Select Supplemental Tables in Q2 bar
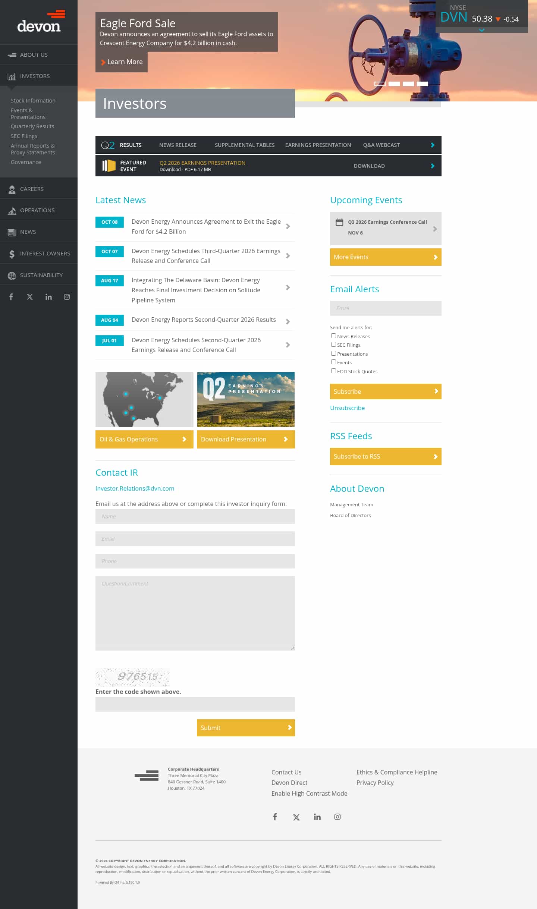 [x=245, y=145]
